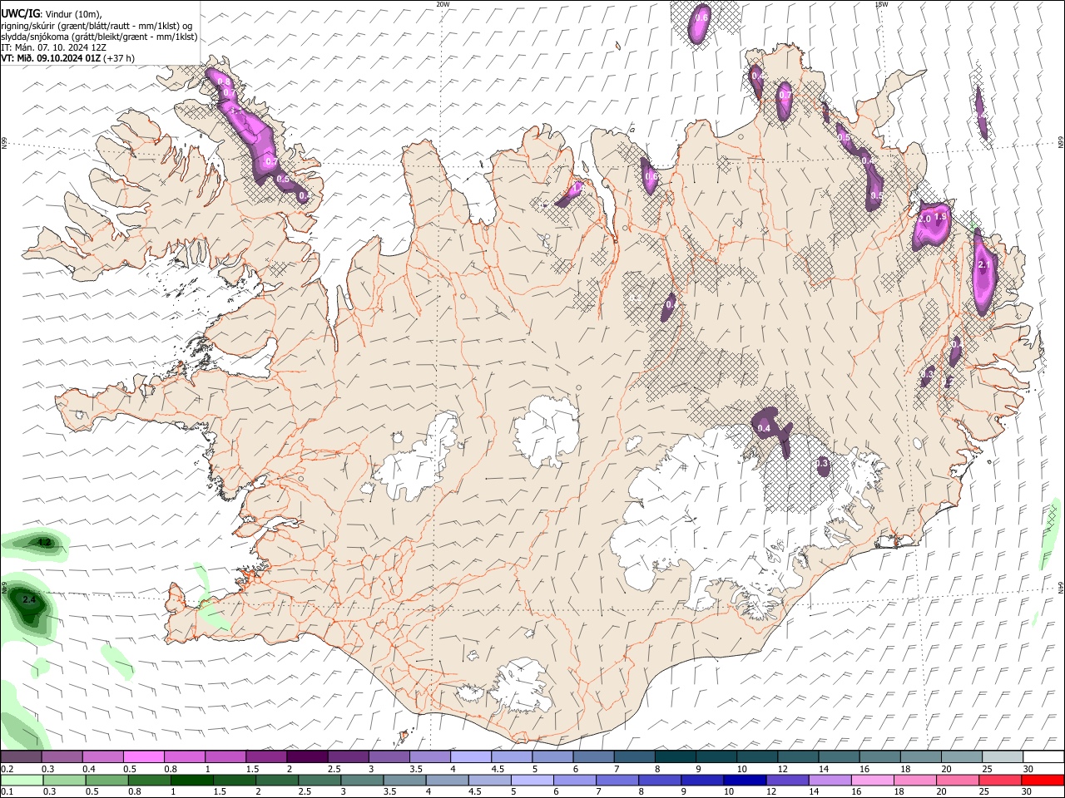Click the 'rigning/skúrir' legend description line
Viewport: 1065px width, 798px height.
click(97, 26)
